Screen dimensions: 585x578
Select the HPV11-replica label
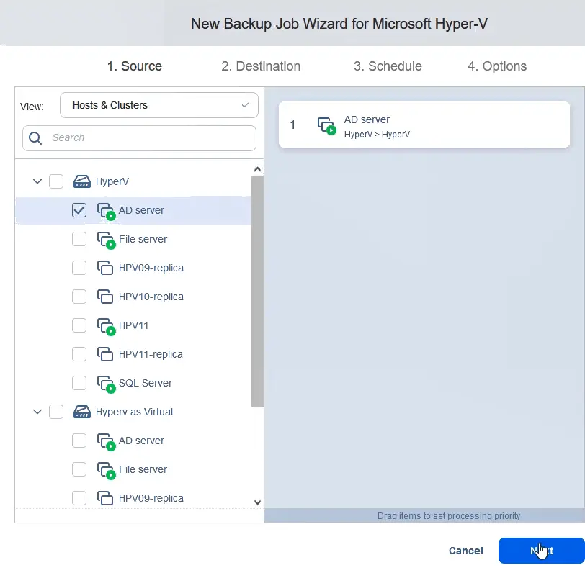point(151,354)
